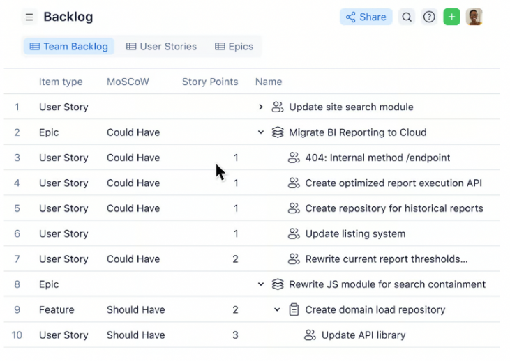Click user story icon for Update API library
Viewport: 510px width, 361px height.
310,335
